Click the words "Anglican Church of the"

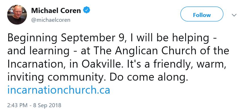pyautogui.click(x=172, y=51)
